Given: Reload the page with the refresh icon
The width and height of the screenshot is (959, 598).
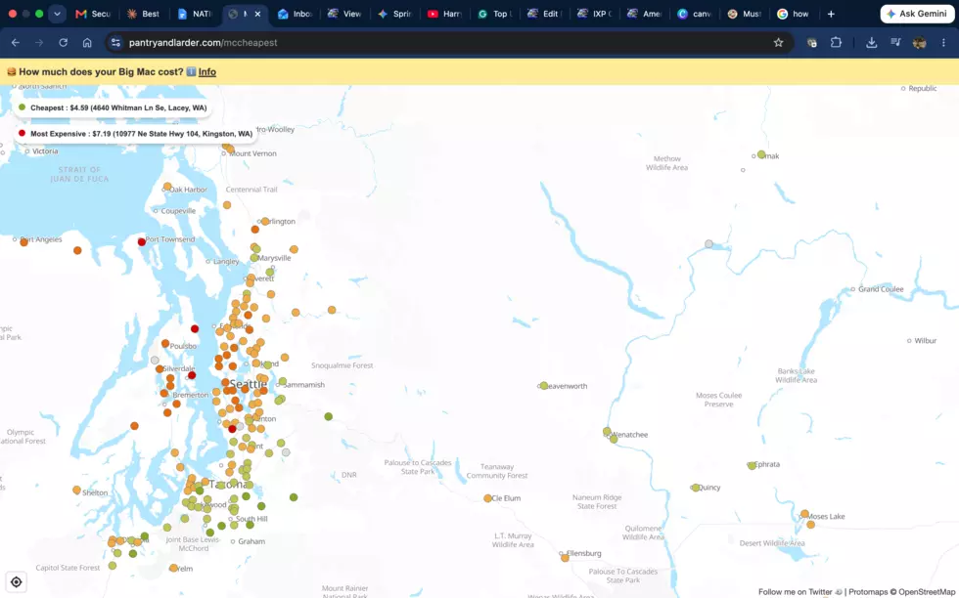Looking at the screenshot, I should coord(63,43).
